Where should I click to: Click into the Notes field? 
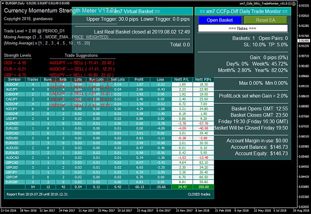click(243, 28)
